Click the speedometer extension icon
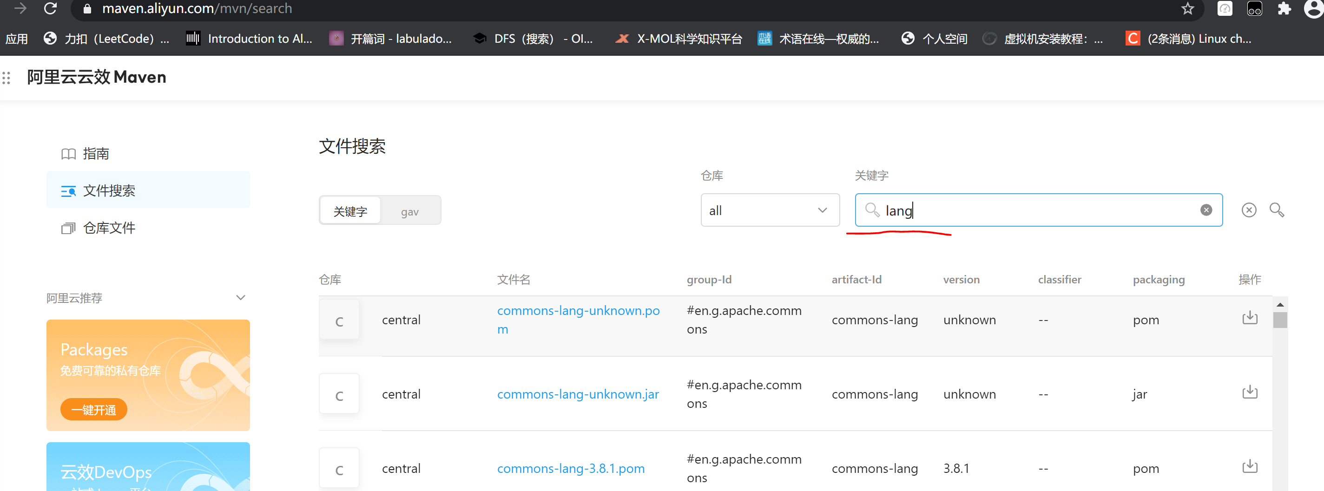The image size is (1324, 491). point(1225,9)
